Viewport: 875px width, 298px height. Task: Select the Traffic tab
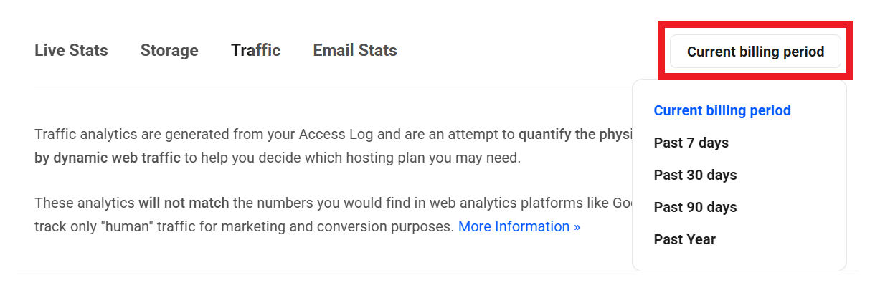[x=255, y=51]
